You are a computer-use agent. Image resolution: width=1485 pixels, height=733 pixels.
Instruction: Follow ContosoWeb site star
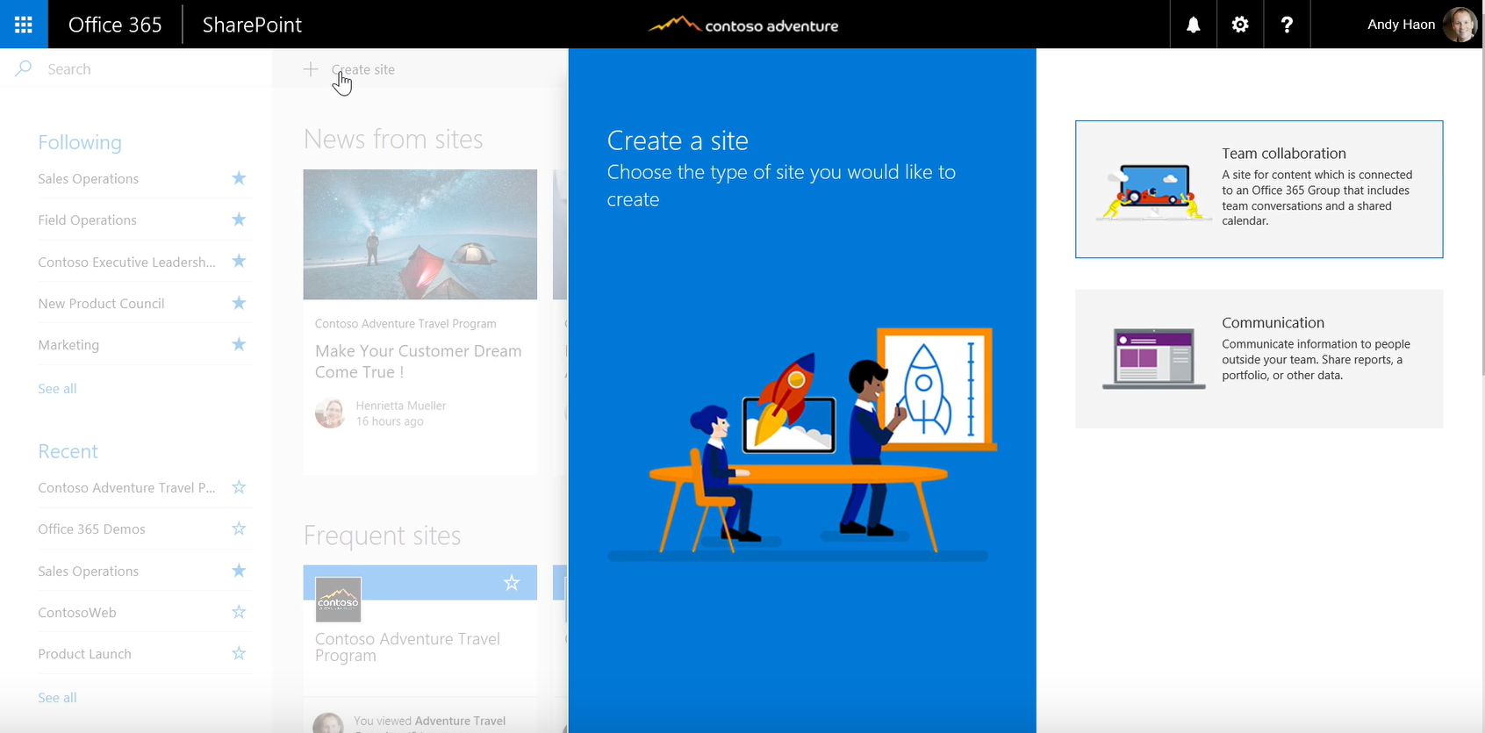point(239,612)
